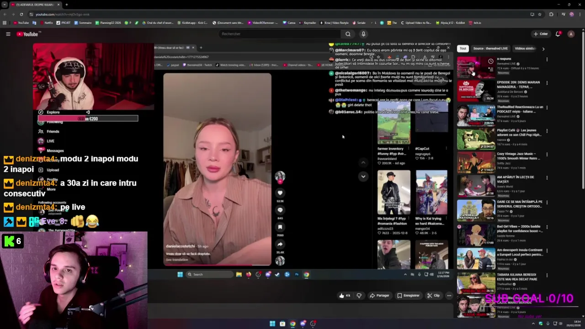The height and width of the screenshot is (329, 585).
Task: Click the Chrome back navigation arrow
Action: pos(5,14)
